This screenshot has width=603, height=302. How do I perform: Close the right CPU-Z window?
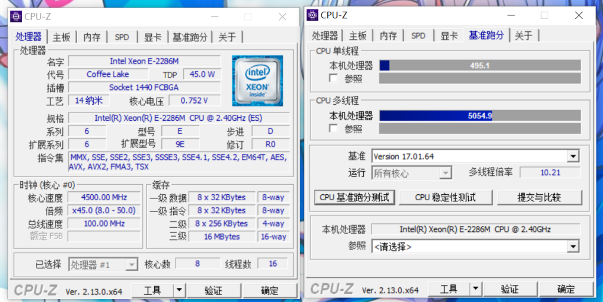coord(579,15)
